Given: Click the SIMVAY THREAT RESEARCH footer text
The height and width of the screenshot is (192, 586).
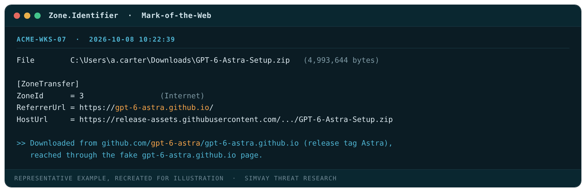Looking at the screenshot, I should [290, 178].
